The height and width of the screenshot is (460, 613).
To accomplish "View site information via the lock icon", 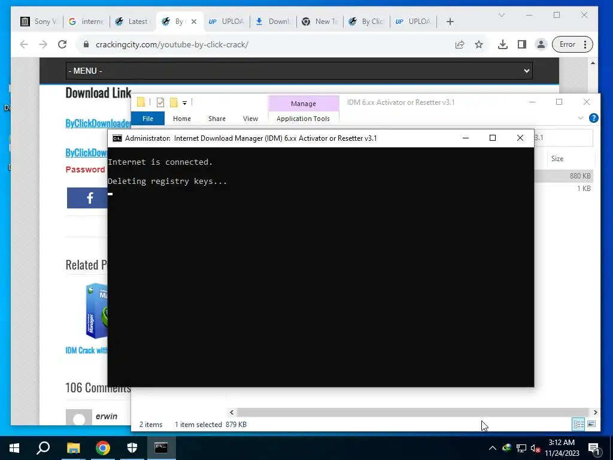I will (86, 44).
